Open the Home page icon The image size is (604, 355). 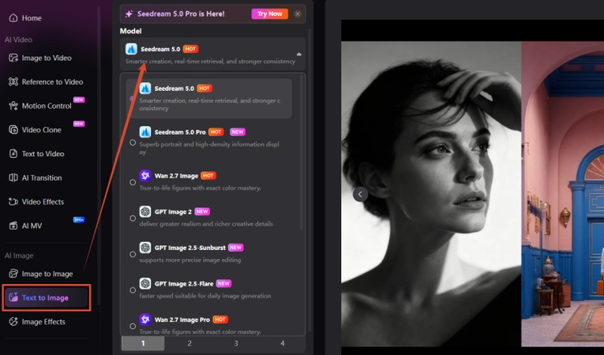coord(13,18)
